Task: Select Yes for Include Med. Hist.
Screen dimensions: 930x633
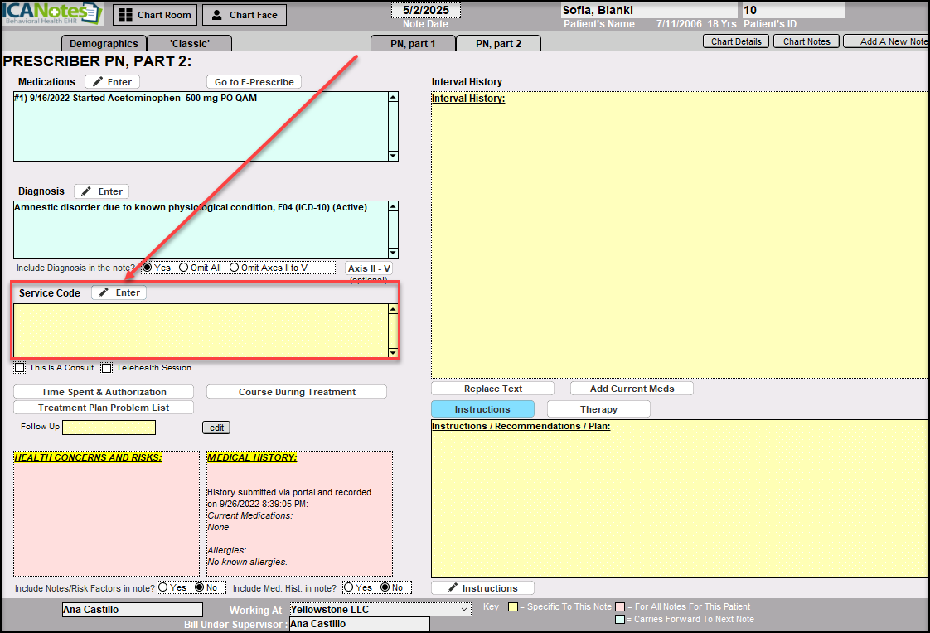Action: (349, 587)
